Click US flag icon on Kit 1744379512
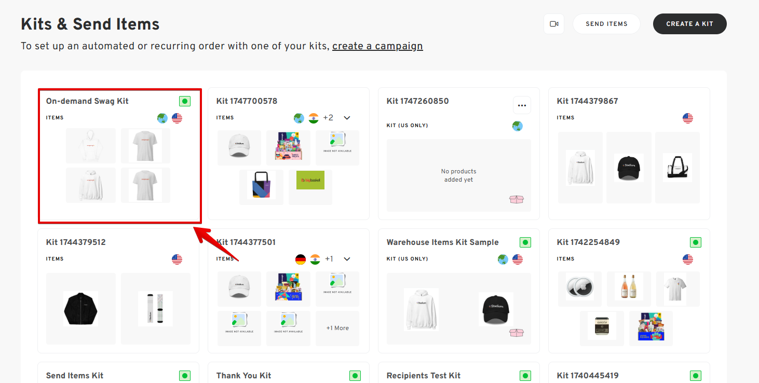The width and height of the screenshot is (759, 383). pos(177,259)
